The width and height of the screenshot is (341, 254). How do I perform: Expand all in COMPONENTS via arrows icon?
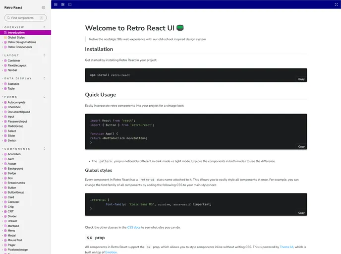pyautogui.click(x=45, y=149)
